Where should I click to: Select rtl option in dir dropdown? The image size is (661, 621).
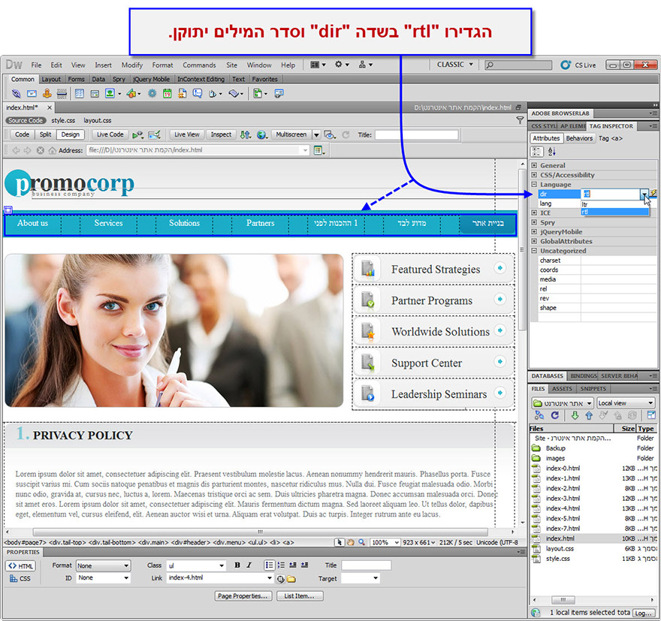(614, 212)
